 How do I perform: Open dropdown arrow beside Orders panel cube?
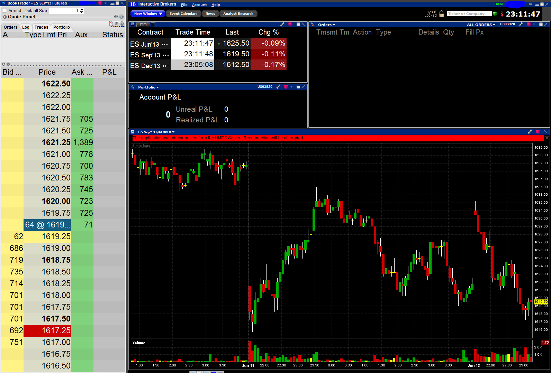pos(534,24)
